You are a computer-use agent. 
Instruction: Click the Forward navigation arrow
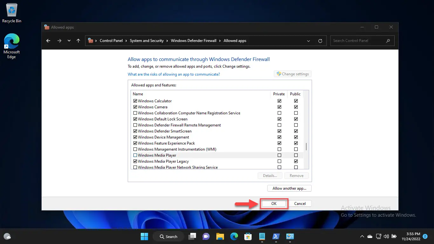coord(59,41)
